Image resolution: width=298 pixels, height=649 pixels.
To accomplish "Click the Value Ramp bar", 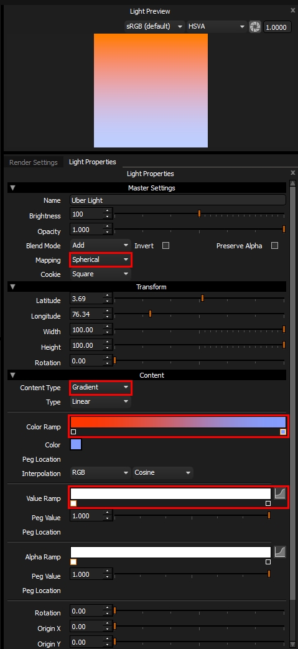I will pyautogui.click(x=170, y=494).
